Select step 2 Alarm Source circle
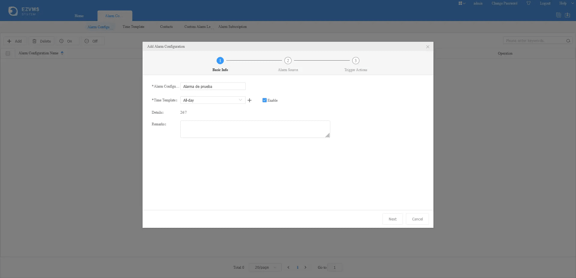This screenshot has width=576, height=278. tap(288, 61)
